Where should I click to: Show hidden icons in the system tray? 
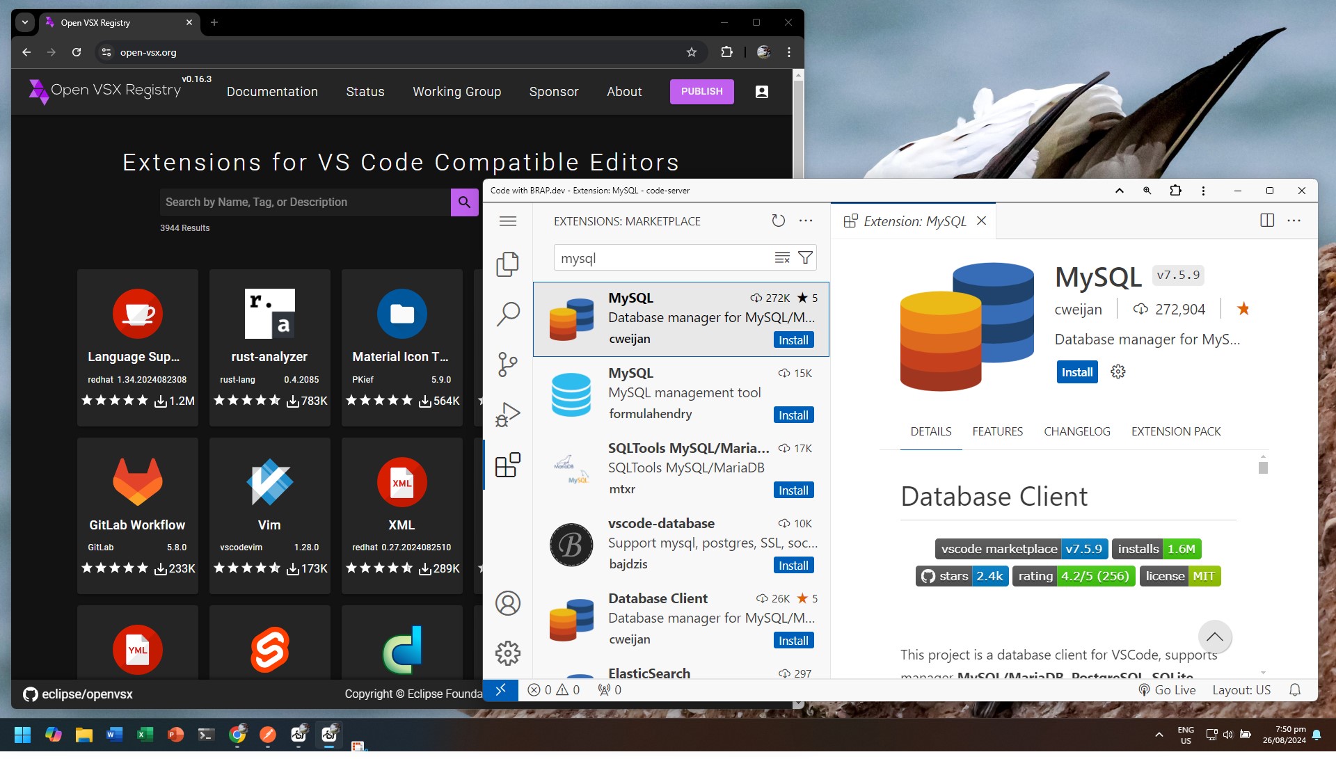click(1159, 734)
